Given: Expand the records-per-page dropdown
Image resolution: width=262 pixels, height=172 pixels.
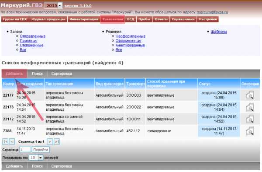Looking at the screenshot, I should point(40,158).
